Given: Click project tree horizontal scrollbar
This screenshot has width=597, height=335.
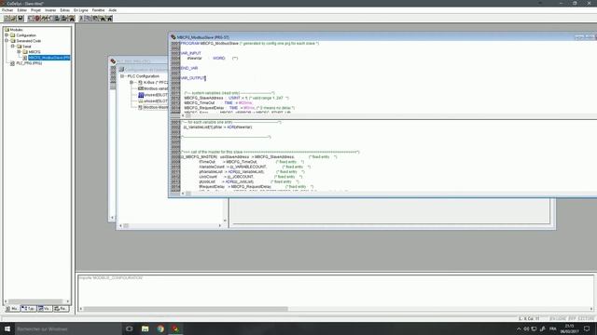Looking at the screenshot, I should [x=37, y=301].
